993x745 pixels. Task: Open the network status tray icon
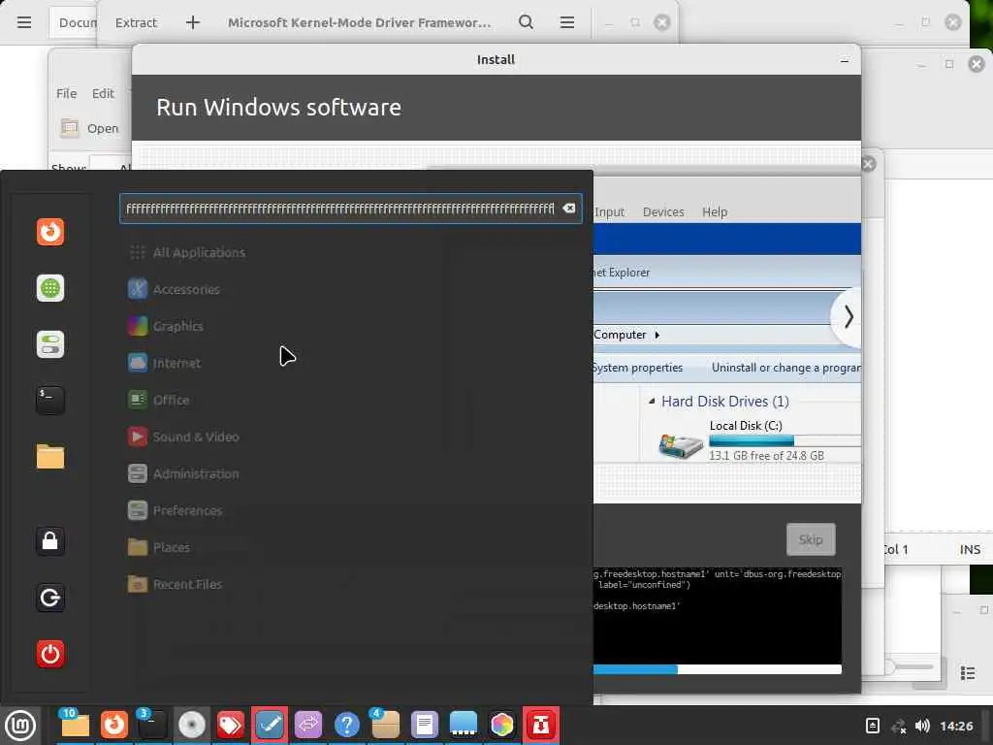898,726
